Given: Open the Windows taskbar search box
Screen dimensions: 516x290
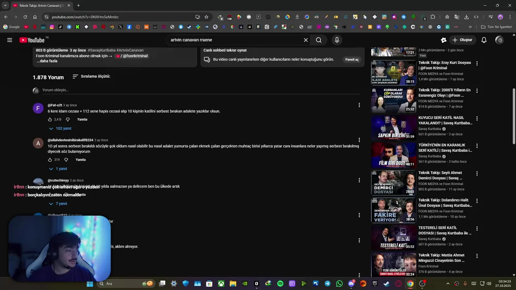Looking at the screenshot, I should point(126,284).
